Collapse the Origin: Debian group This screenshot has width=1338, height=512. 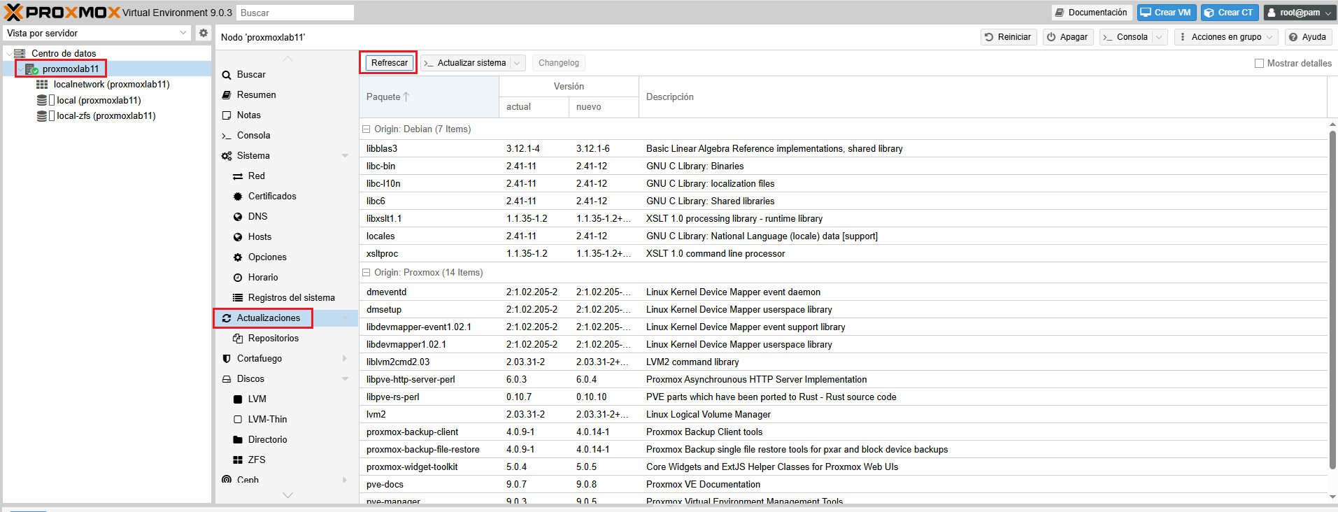366,129
